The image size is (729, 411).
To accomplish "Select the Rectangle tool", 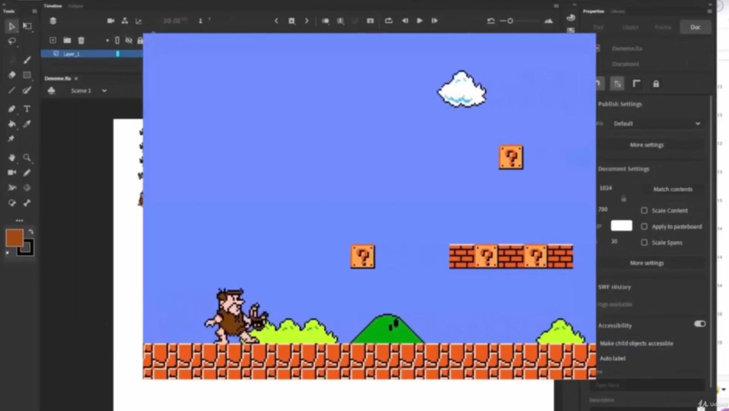I will pos(27,75).
